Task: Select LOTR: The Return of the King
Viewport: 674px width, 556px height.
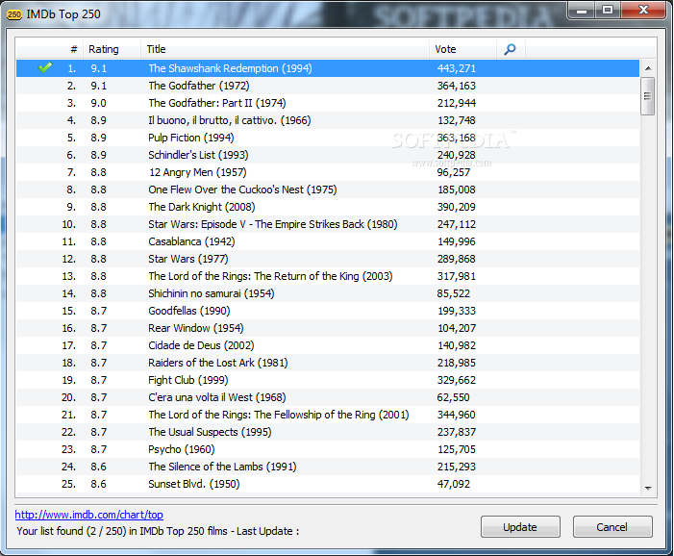Action: [328, 276]
